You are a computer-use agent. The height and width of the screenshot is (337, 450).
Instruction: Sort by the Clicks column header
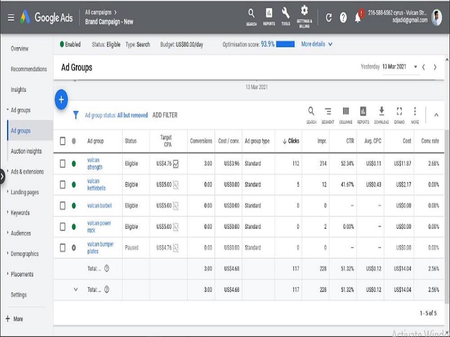tap(291, 141)
